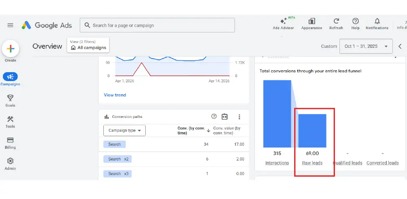
Task: Expand the Campaign type dropdown
Action: pos(125,131)
